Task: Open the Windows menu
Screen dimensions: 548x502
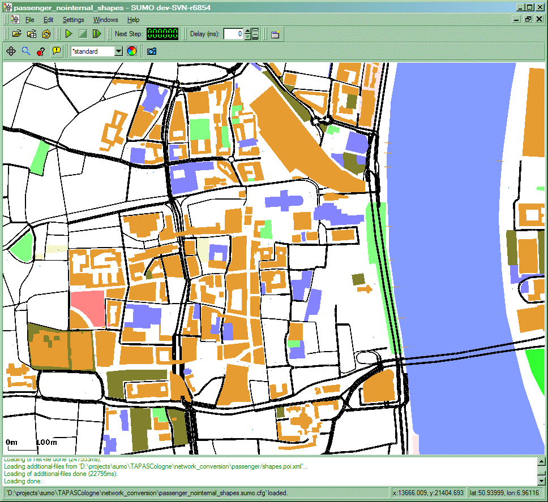Action: [105, 20]
